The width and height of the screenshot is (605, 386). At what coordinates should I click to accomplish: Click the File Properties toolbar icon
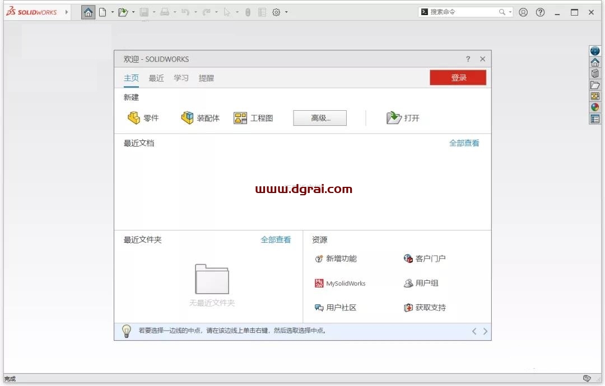(x=262, y=12)
